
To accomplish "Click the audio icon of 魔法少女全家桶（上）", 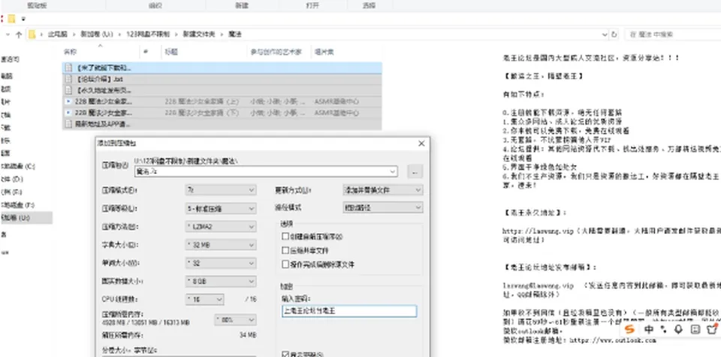I will pos(68,101).
